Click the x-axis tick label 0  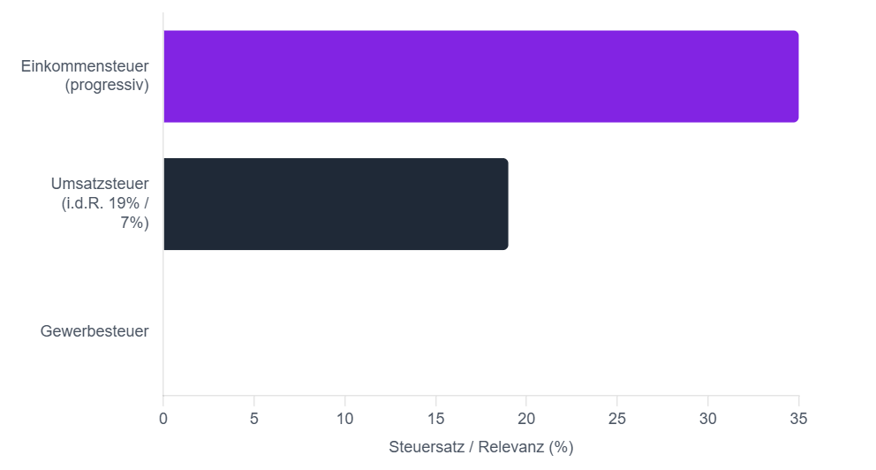point(163,419)
